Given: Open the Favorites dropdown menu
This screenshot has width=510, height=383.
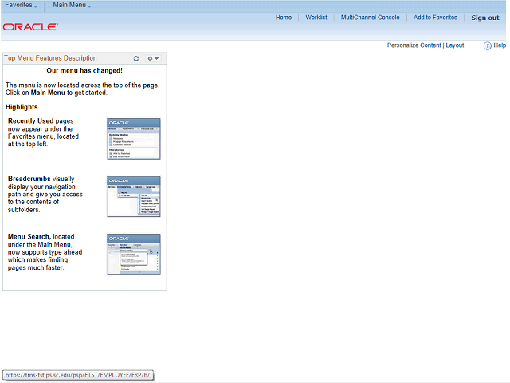Looking at the screenshot, I should click(22, 6).
